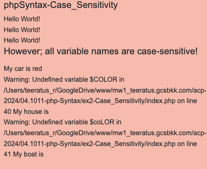The height and width of the screenshot is (169, 207).
Task: Click the "40 My house is" text
Action: coord(26,111)
